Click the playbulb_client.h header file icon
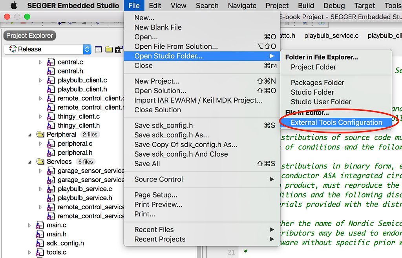The image size is (402, 258). (x=51, y=89)
